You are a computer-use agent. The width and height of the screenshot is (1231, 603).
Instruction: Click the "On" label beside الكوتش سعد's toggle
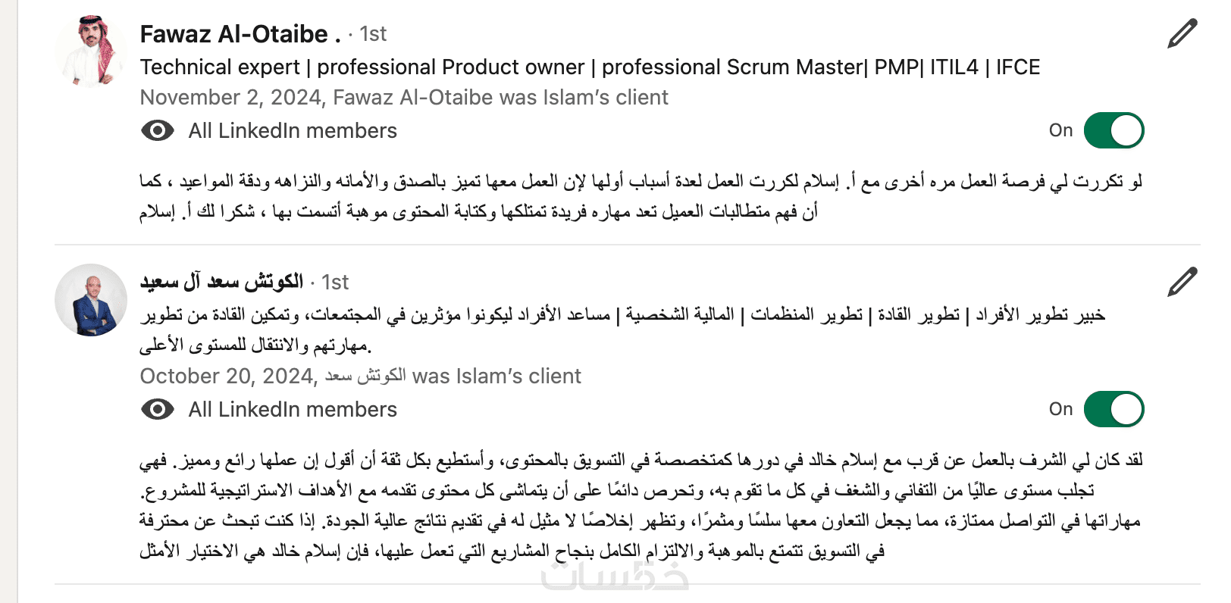[x=1060, y=410]
